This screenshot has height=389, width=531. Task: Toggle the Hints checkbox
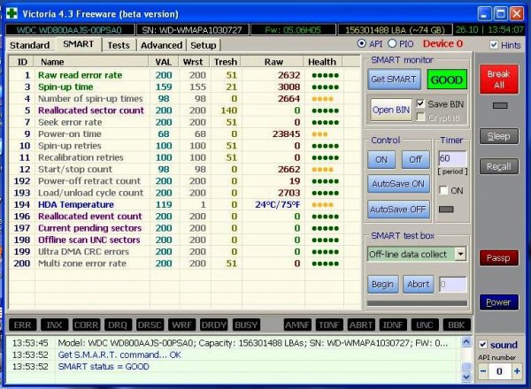pyautogui.click(x=494, y=45)
